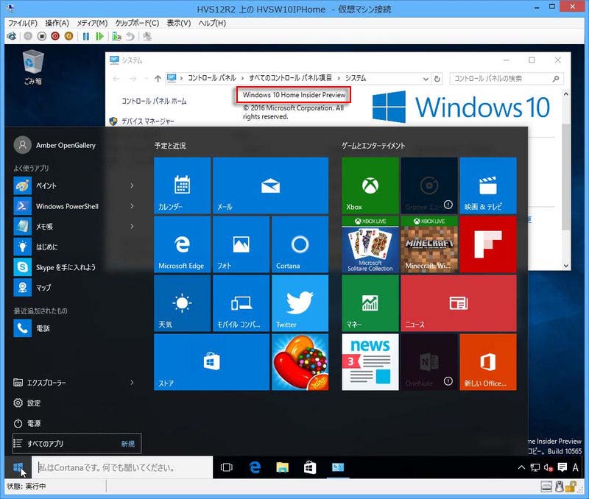Open Task View on the taskbar
This screenshot has width=589, height=499.
[227, 467]
